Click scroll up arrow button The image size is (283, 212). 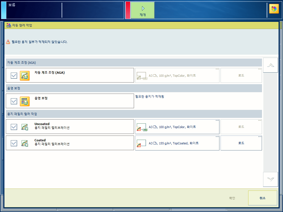click(270, 65)
